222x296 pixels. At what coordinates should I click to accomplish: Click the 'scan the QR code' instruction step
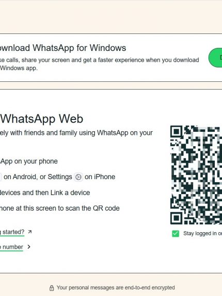pyautogui.click(x=59, y=208)
